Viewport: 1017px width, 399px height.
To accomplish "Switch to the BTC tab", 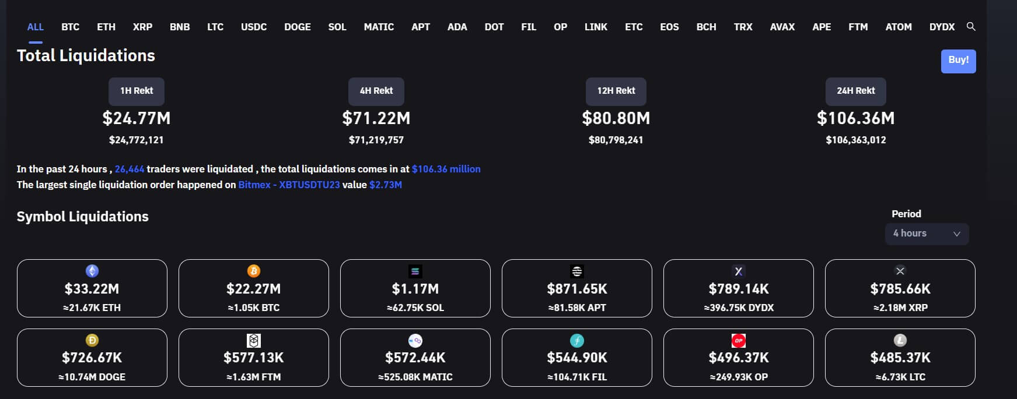I will [70, 27].
